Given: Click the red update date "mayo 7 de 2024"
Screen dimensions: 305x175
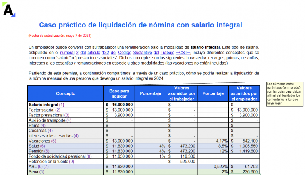Looking at the screenshot, I should (79, 36).
